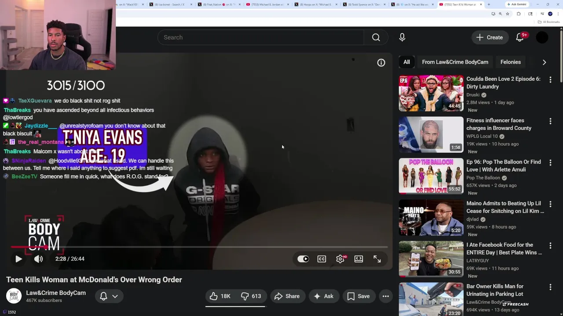Toggle closed captions CC button
Image resolution: width=563 pixels, height=316 pixels.
(322, 259)
